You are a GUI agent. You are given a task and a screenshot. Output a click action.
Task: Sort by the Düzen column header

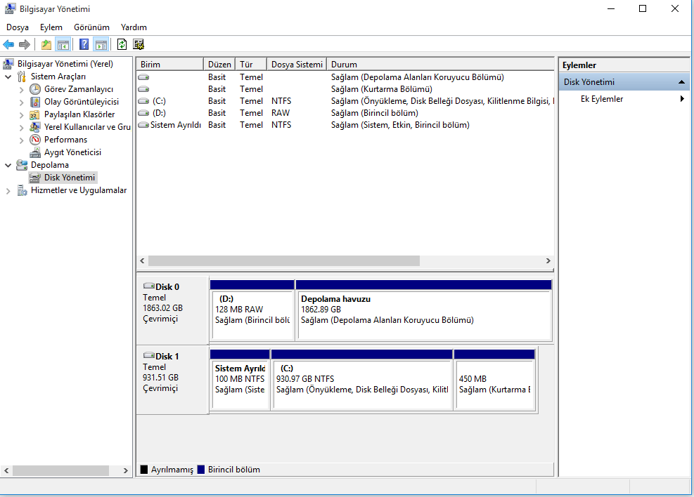pos(219,65)
